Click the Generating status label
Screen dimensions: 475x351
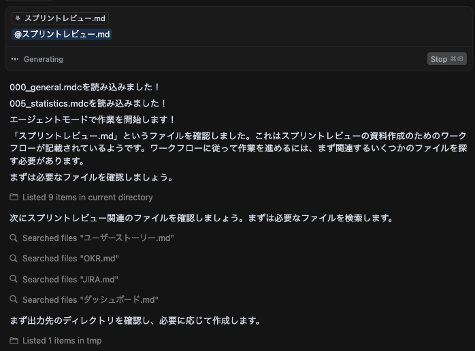coord(44,59)
